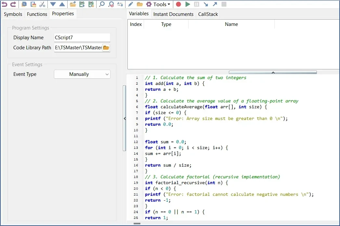Image resolution: width=340 pixels, height=226 pixels.
Task: Click the green save disk with down arrow
Action: click(x=82, y=4)
